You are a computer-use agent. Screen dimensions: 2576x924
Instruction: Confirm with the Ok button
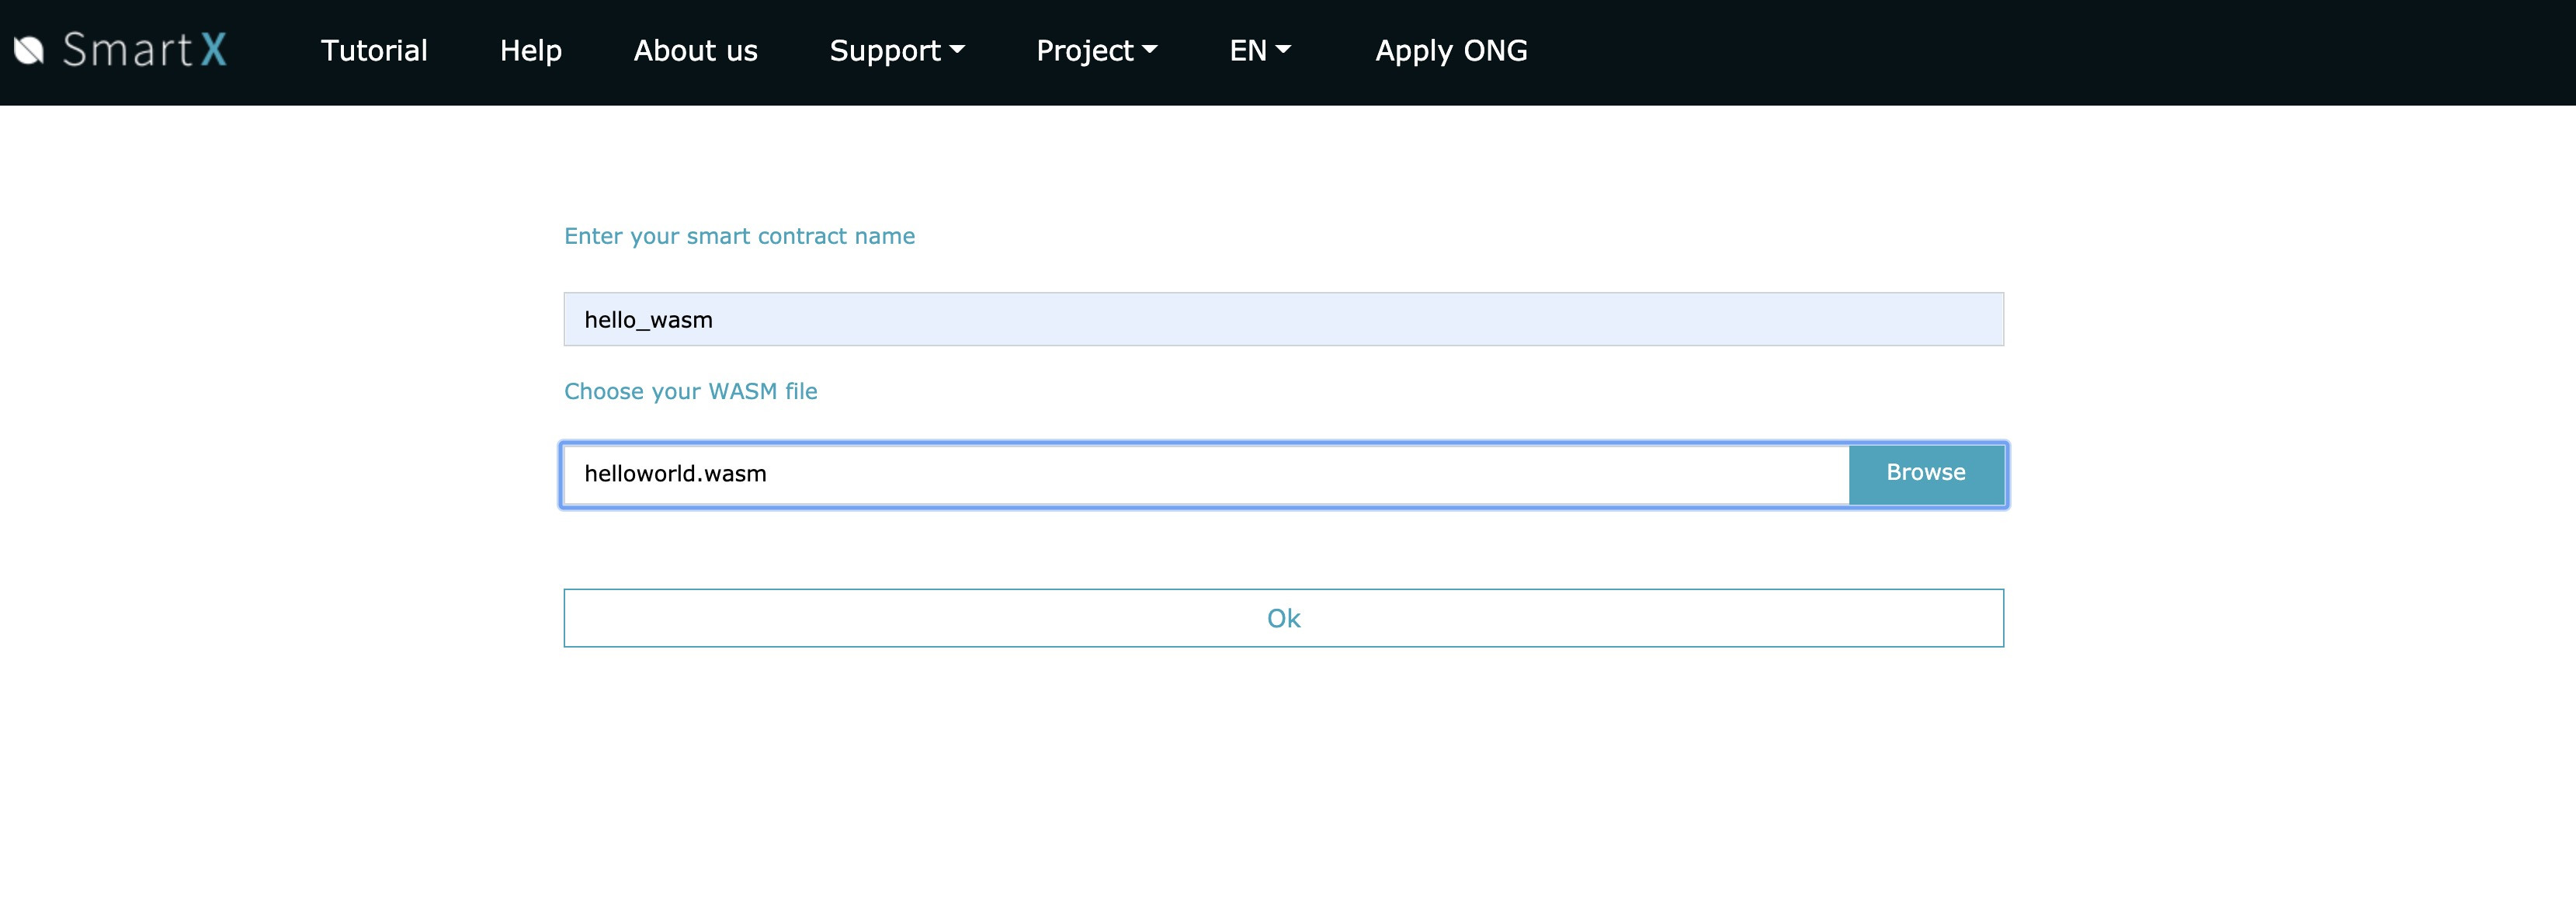coord(1283,618)
